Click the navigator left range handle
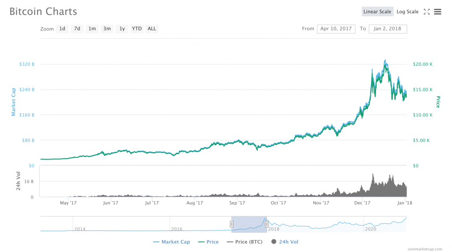Viewport: 452px width, 252px height. coord(231,224)
